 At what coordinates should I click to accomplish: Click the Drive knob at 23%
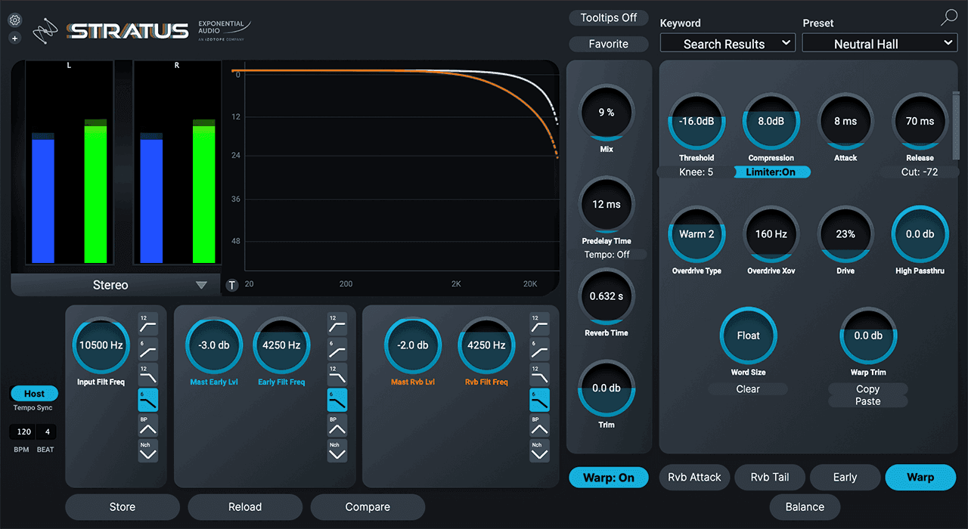(845, 234)
